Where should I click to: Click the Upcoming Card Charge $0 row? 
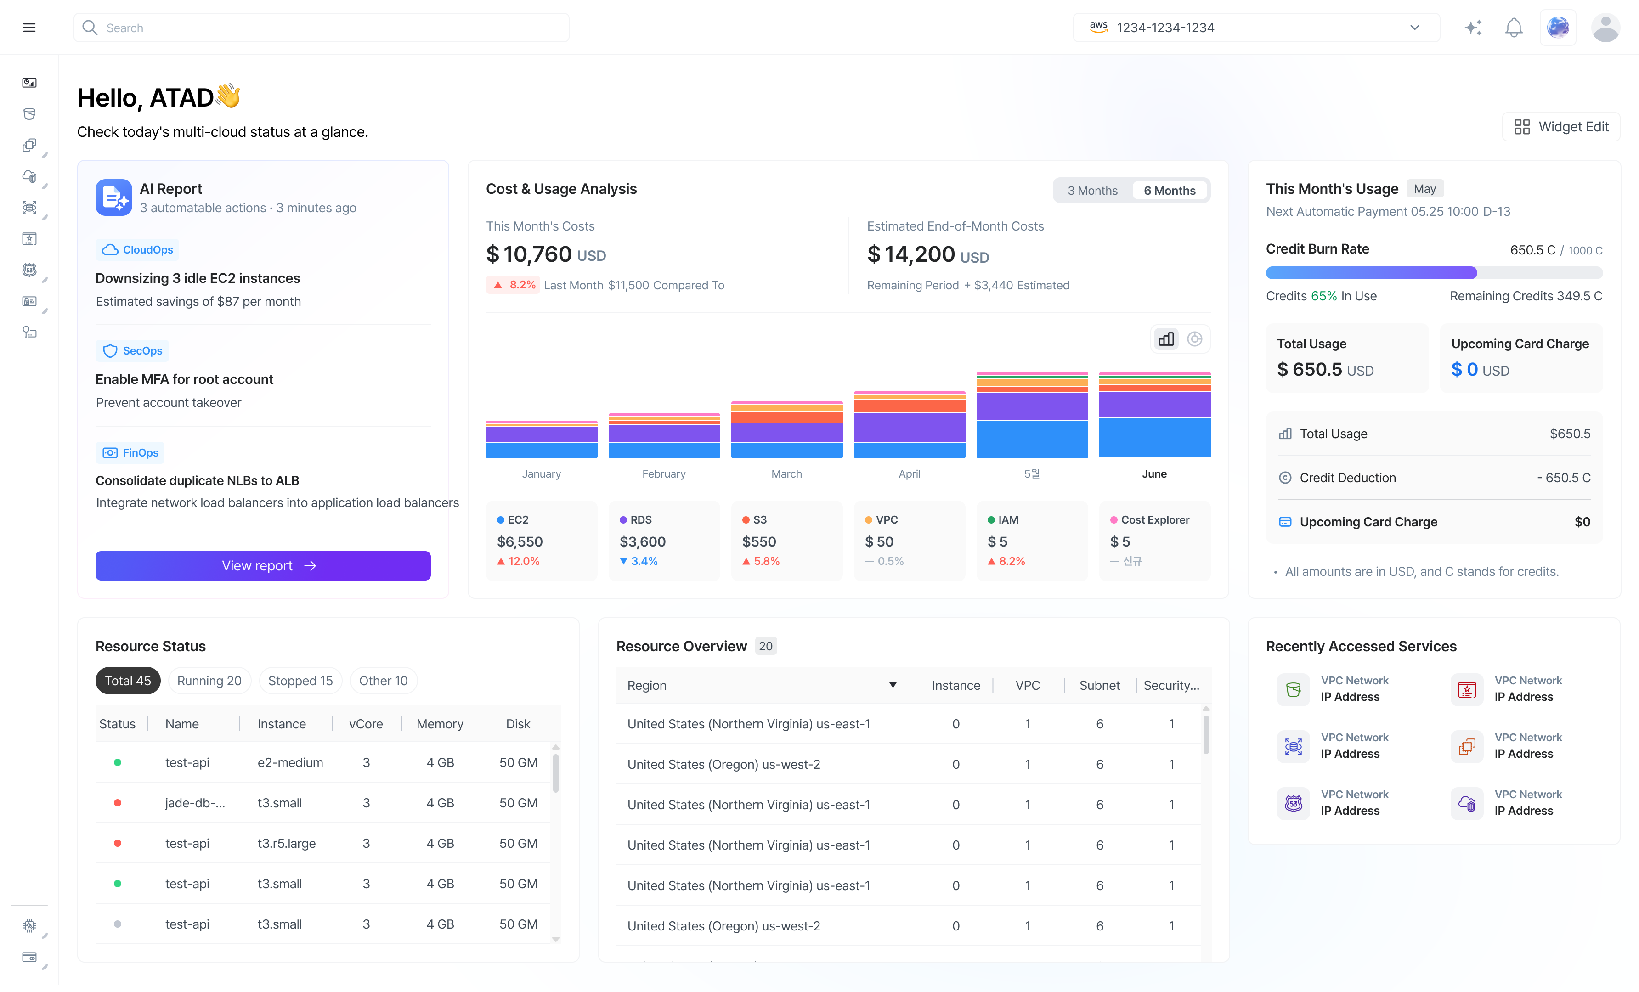click(x=1434, y=522)
